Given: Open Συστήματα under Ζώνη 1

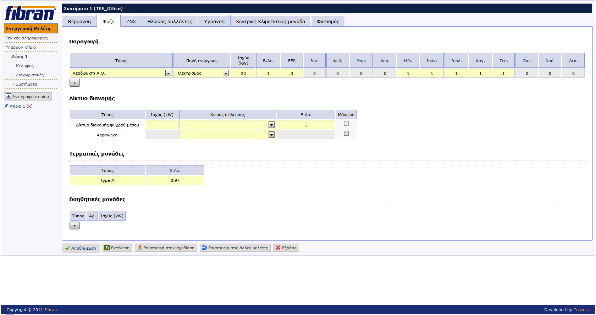Looking at the screenshot, I should pos(26,84).
